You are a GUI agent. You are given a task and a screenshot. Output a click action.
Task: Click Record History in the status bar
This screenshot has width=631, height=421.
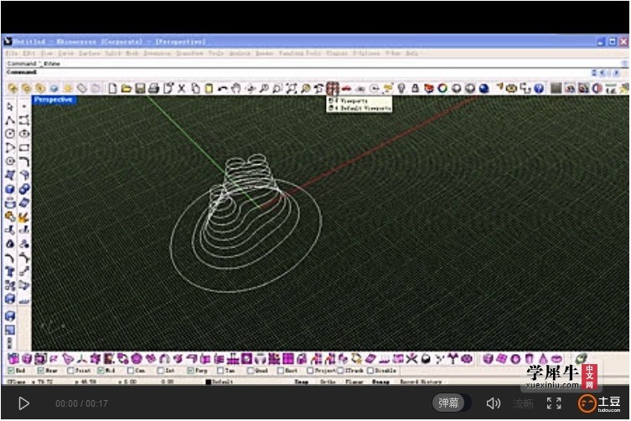[x=421, y=382]
